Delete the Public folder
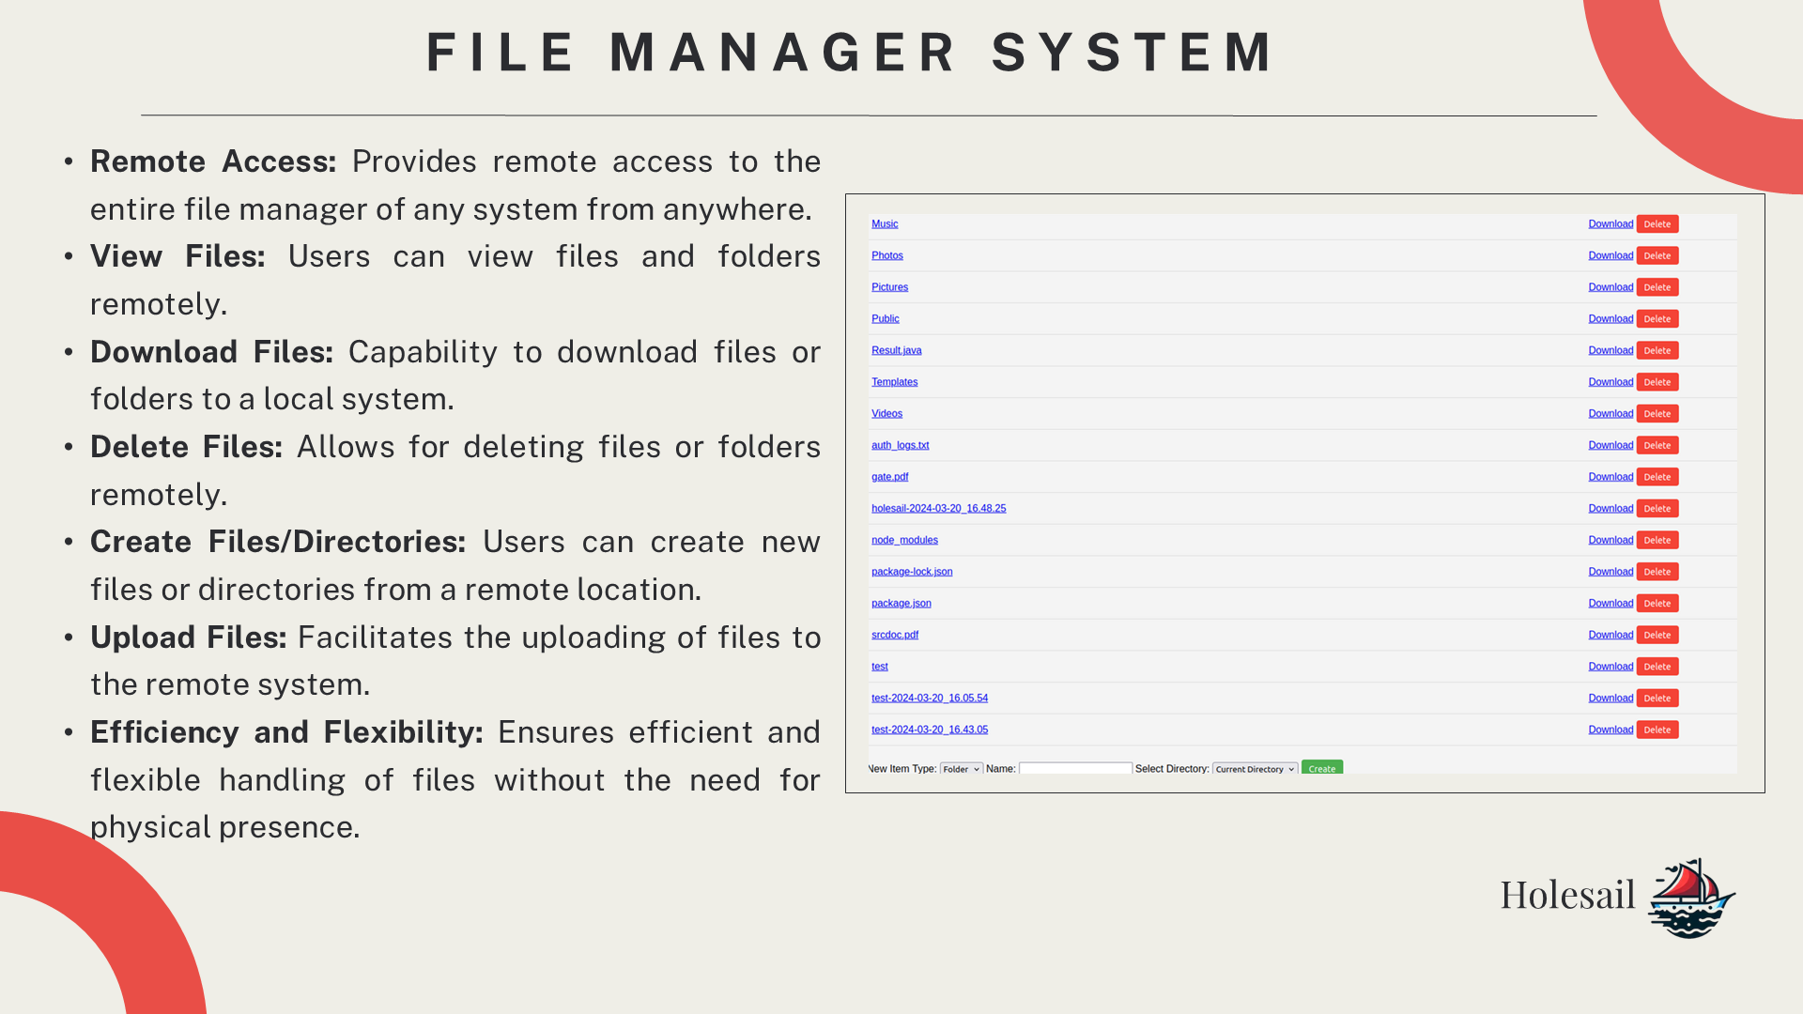Screen dimensions: 1803x1014 pos(1657,319)
